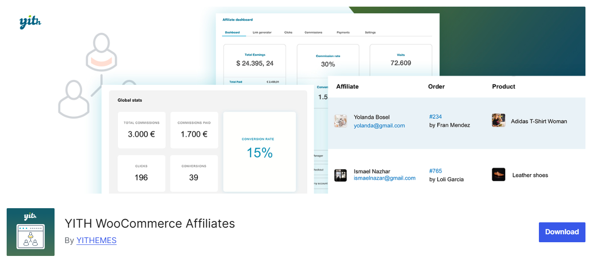Click the Order column header
Screen dimensions: 593x263
tap(436, 87)
